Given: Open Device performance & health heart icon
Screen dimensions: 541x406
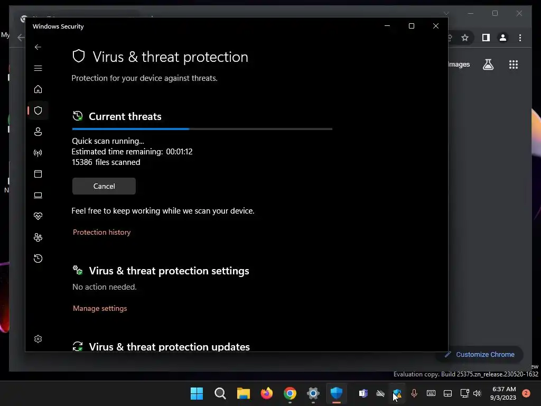Looking at the screenshot, I should [x=38, y=216].
